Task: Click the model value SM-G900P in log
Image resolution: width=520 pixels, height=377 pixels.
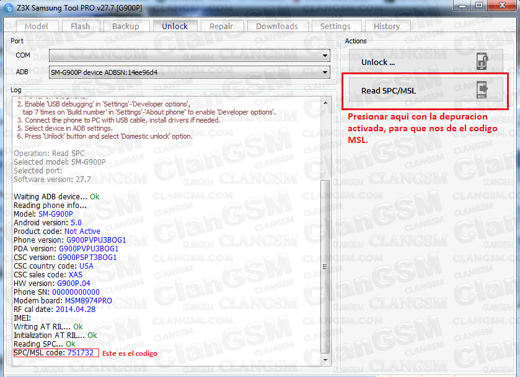Action: coord(56,214)
